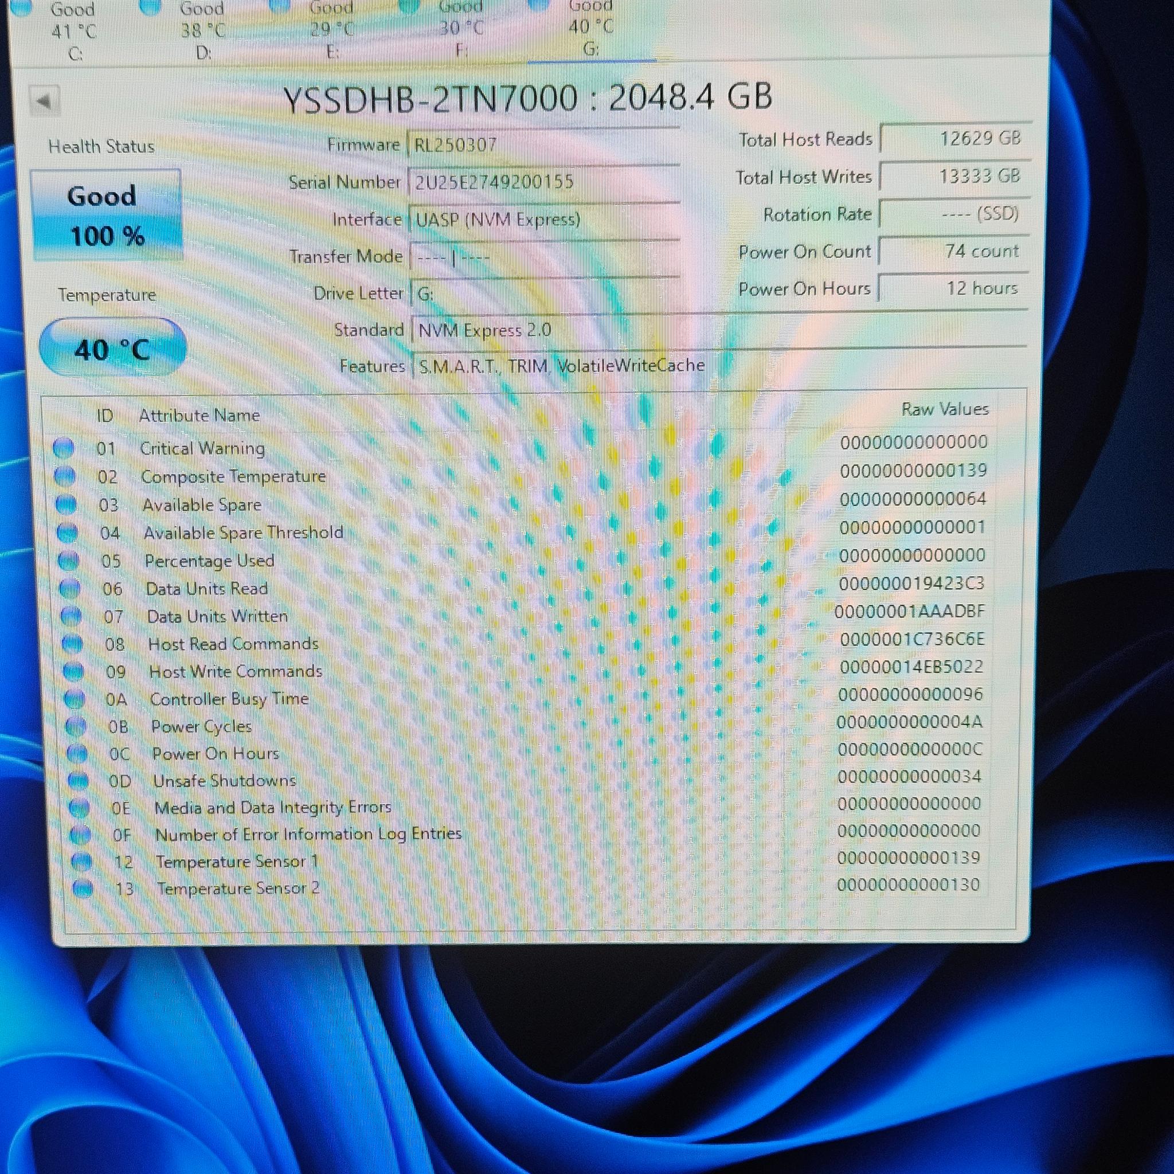Click Power On Count value 74 count
The image size is (1174, 1174).
954,251
